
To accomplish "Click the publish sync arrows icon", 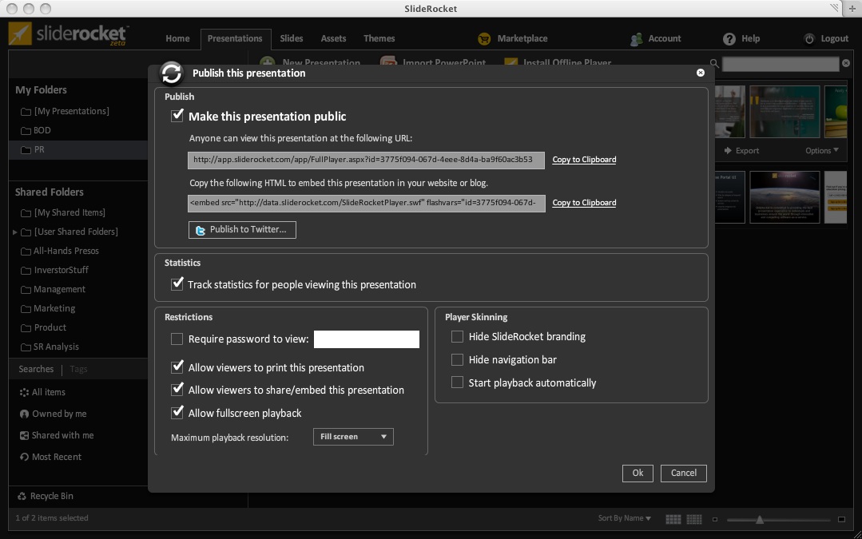I will 172,73.
